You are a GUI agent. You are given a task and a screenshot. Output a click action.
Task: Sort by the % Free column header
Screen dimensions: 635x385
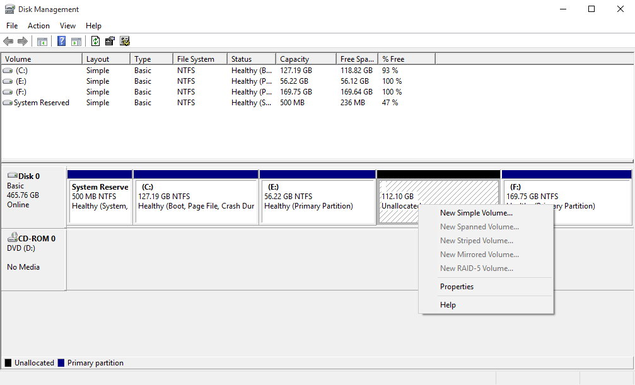[x=407, y=59]
